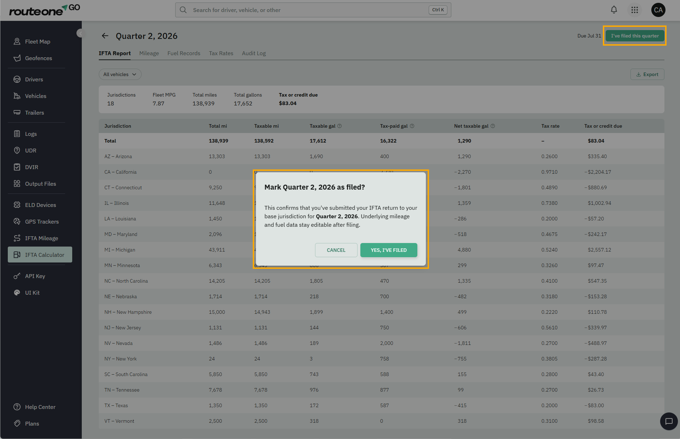Open Geofences page icon
680x439 pixels.
(x=17, y=58)
